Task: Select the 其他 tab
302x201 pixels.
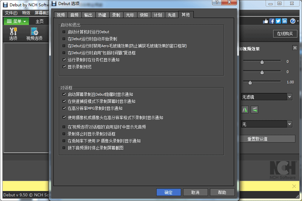Action: 186,15
